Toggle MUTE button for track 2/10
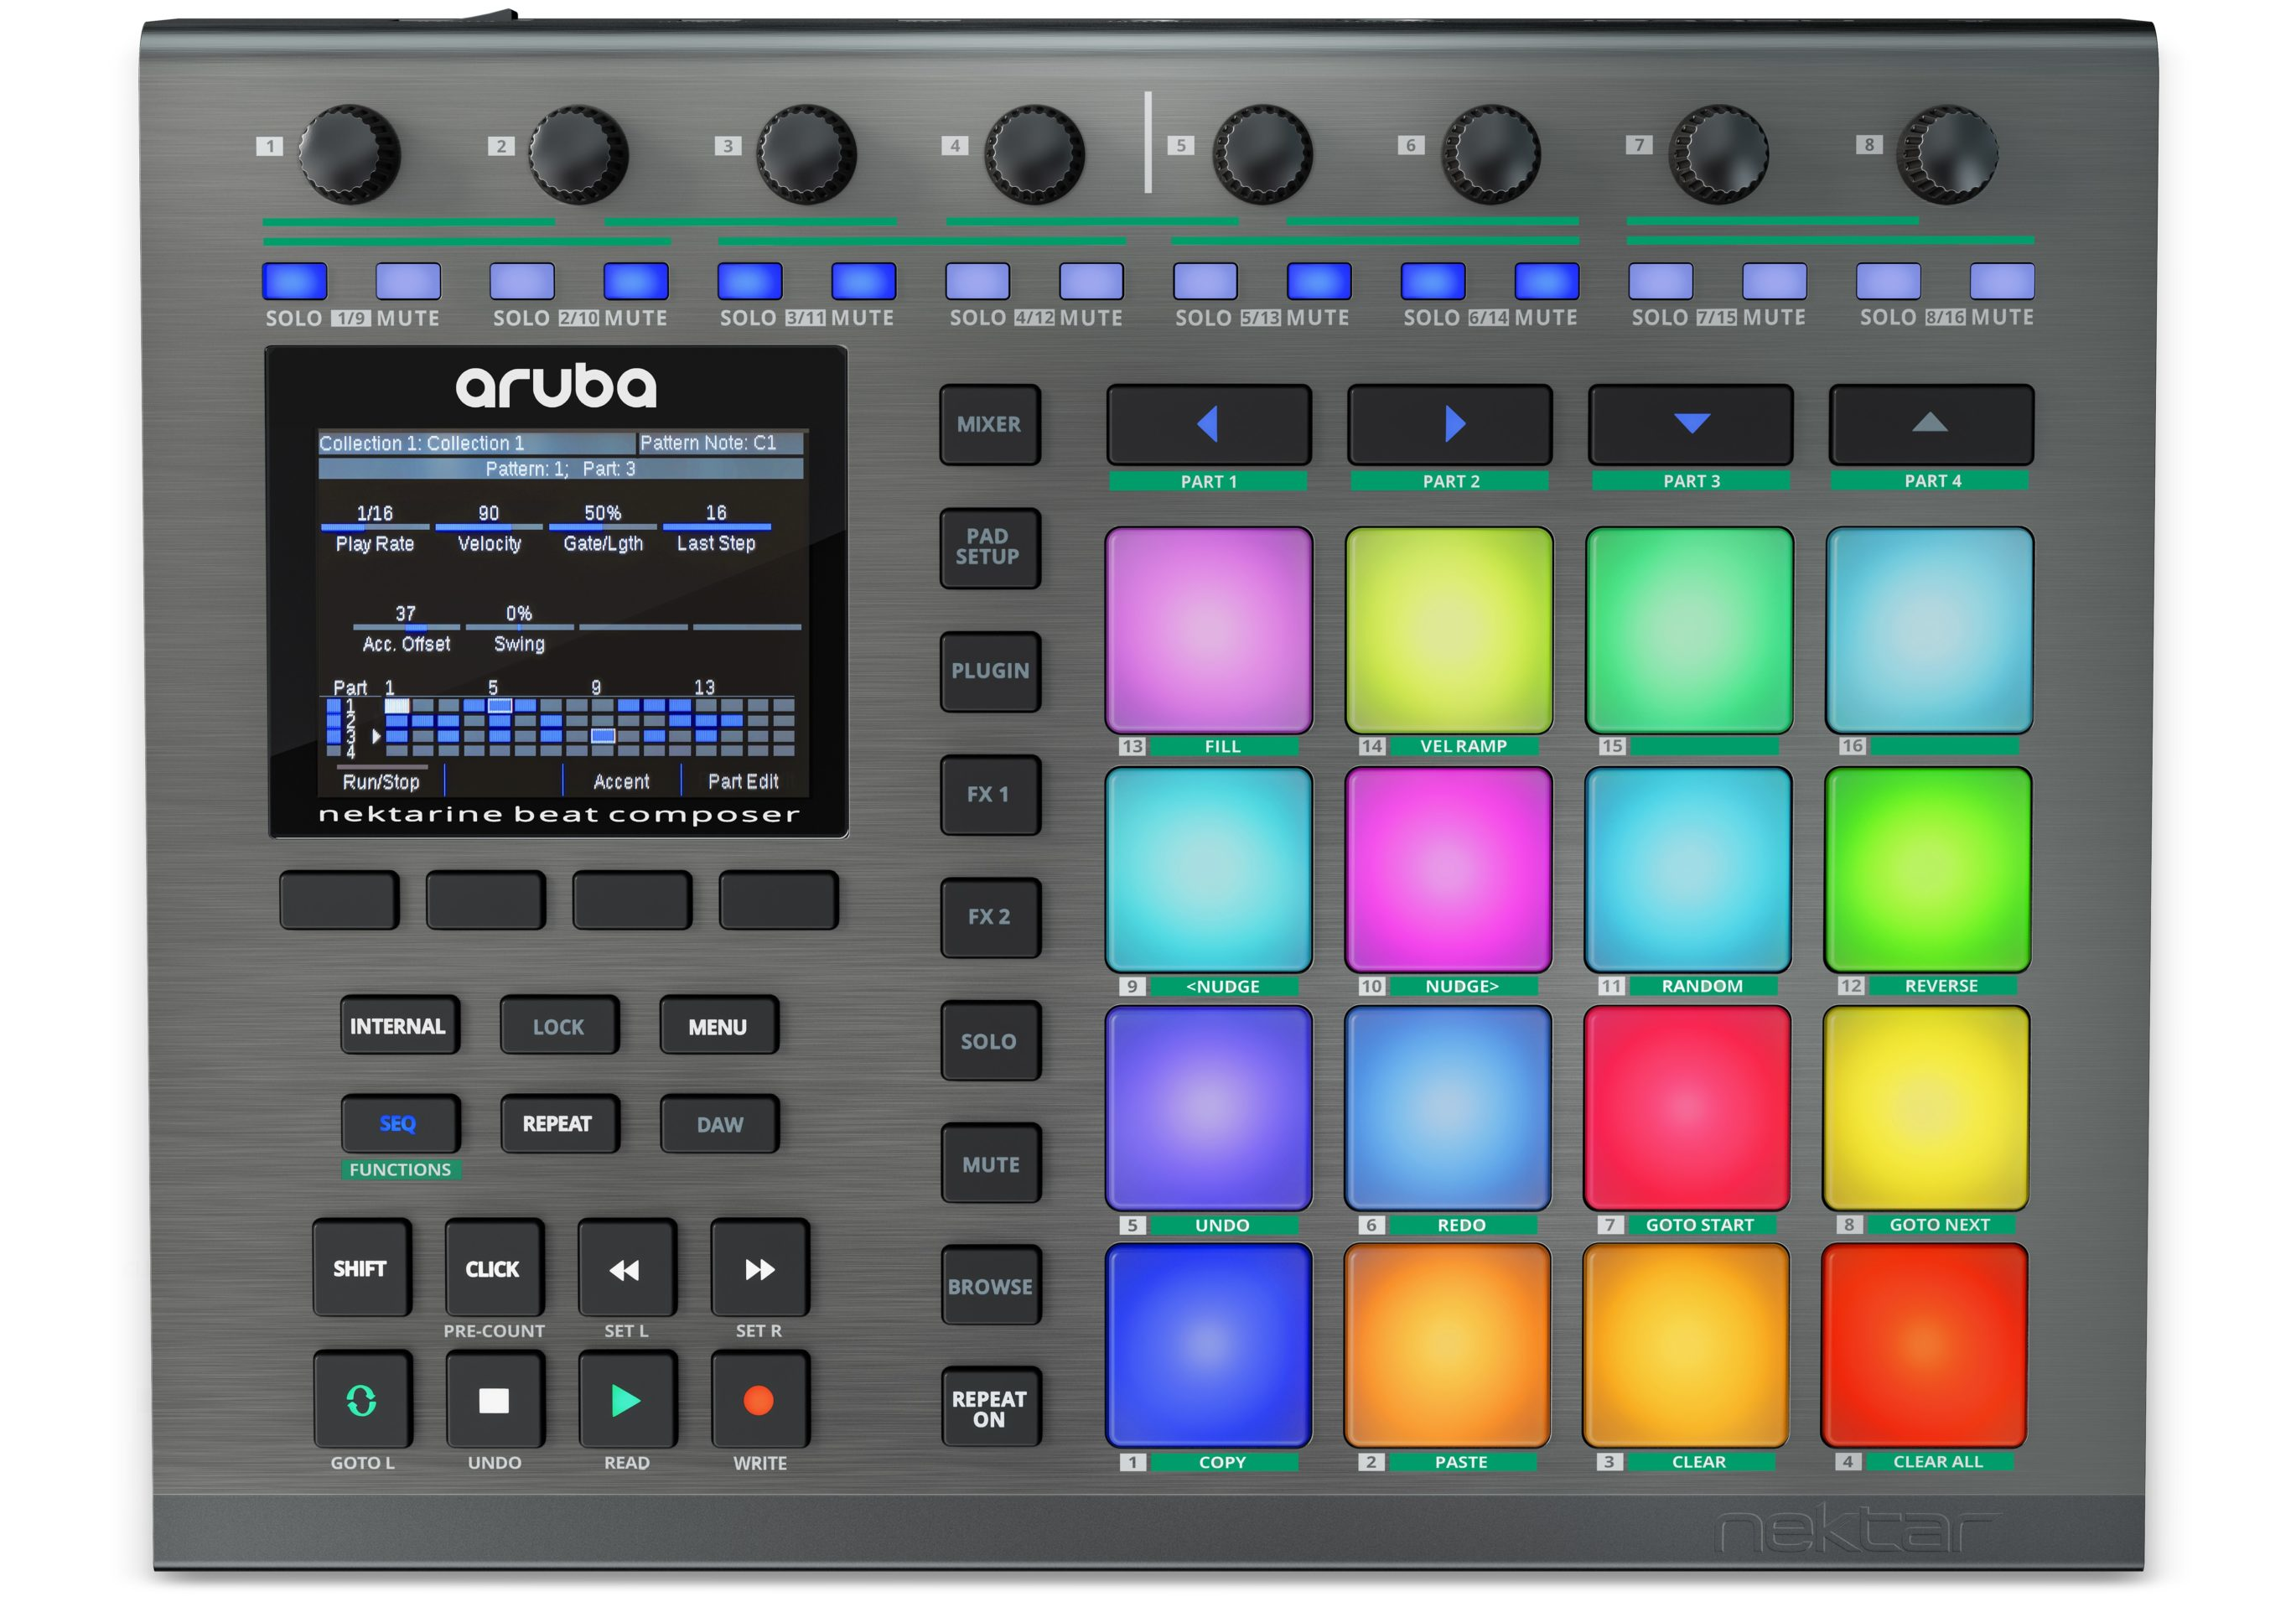 636,281
